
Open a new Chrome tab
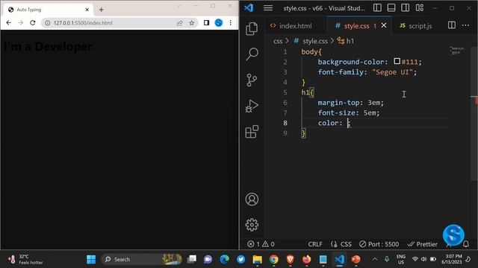click(x=102, y=10)
